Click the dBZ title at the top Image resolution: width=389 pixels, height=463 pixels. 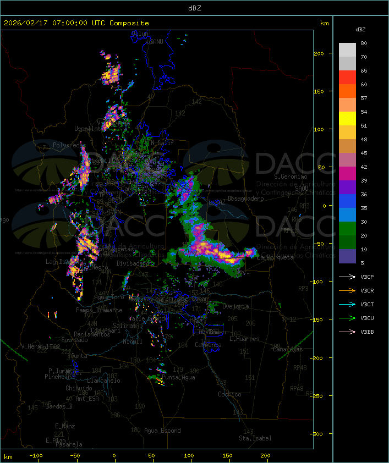point(195,8)
